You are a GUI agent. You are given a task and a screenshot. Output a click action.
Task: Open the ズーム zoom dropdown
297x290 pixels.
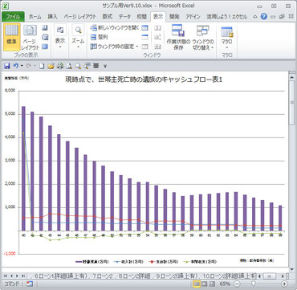click(78, 37)
